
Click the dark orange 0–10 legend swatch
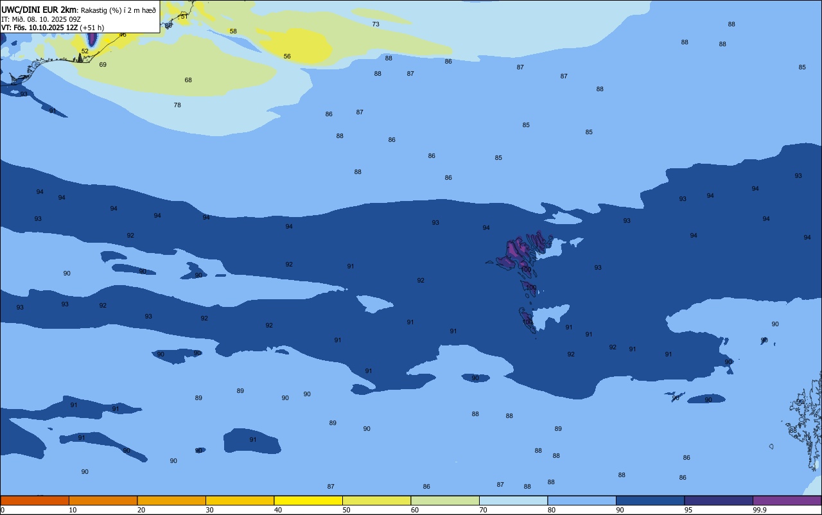click(35, 500)
